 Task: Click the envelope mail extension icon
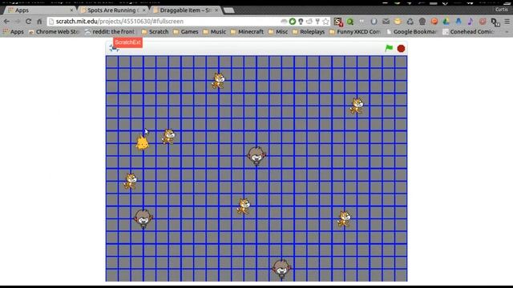(386, 22)
